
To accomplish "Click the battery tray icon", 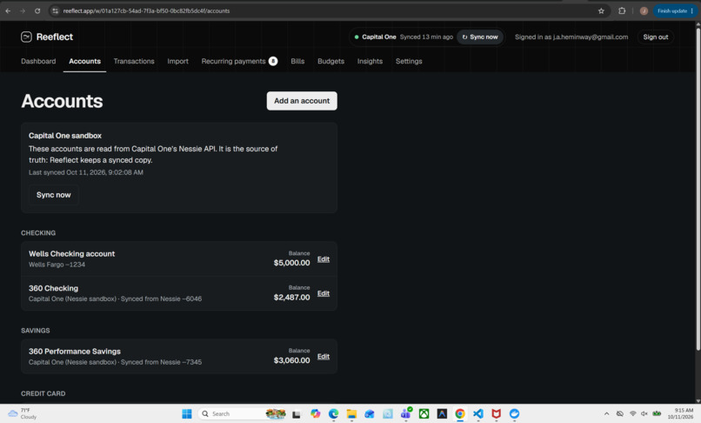I will [657, 413].
